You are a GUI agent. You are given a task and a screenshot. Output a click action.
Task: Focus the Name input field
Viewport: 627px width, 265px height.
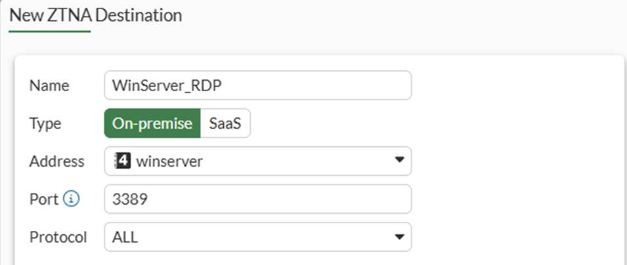257,86
